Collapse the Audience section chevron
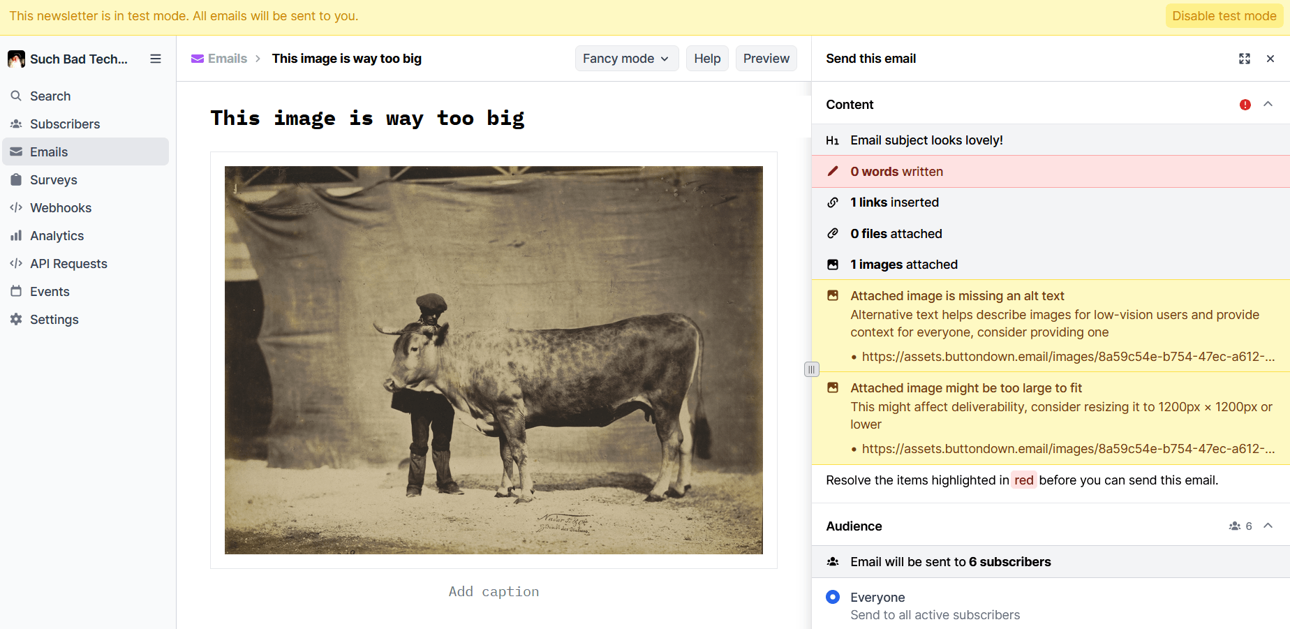Screen dimensions: 1290x629 pyautogui.click(x=1268, y=526)
